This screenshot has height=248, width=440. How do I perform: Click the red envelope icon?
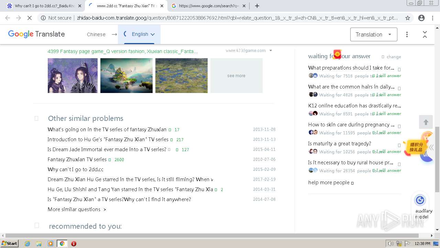(x=338, y=54)
